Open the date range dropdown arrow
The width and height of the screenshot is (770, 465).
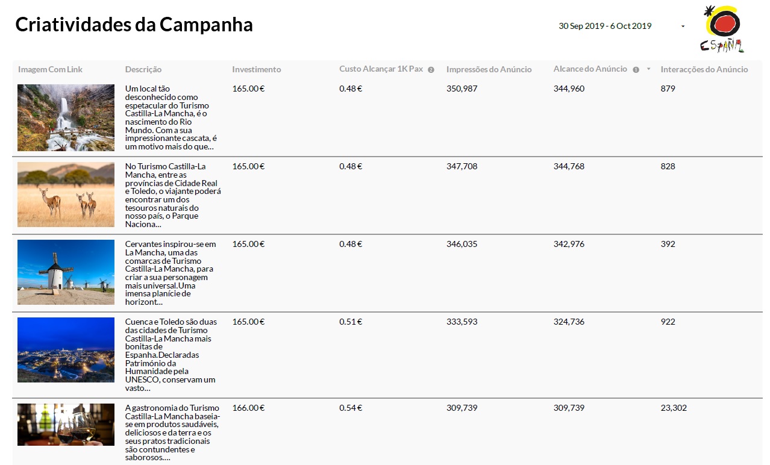[683, 27]
